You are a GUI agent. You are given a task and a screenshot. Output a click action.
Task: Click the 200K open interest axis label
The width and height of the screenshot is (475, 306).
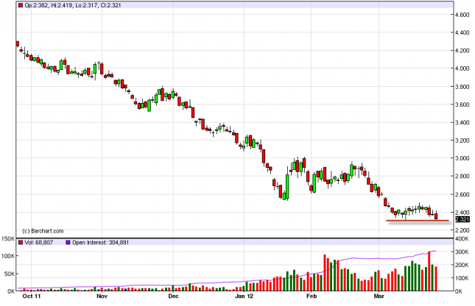pos(462,265)
